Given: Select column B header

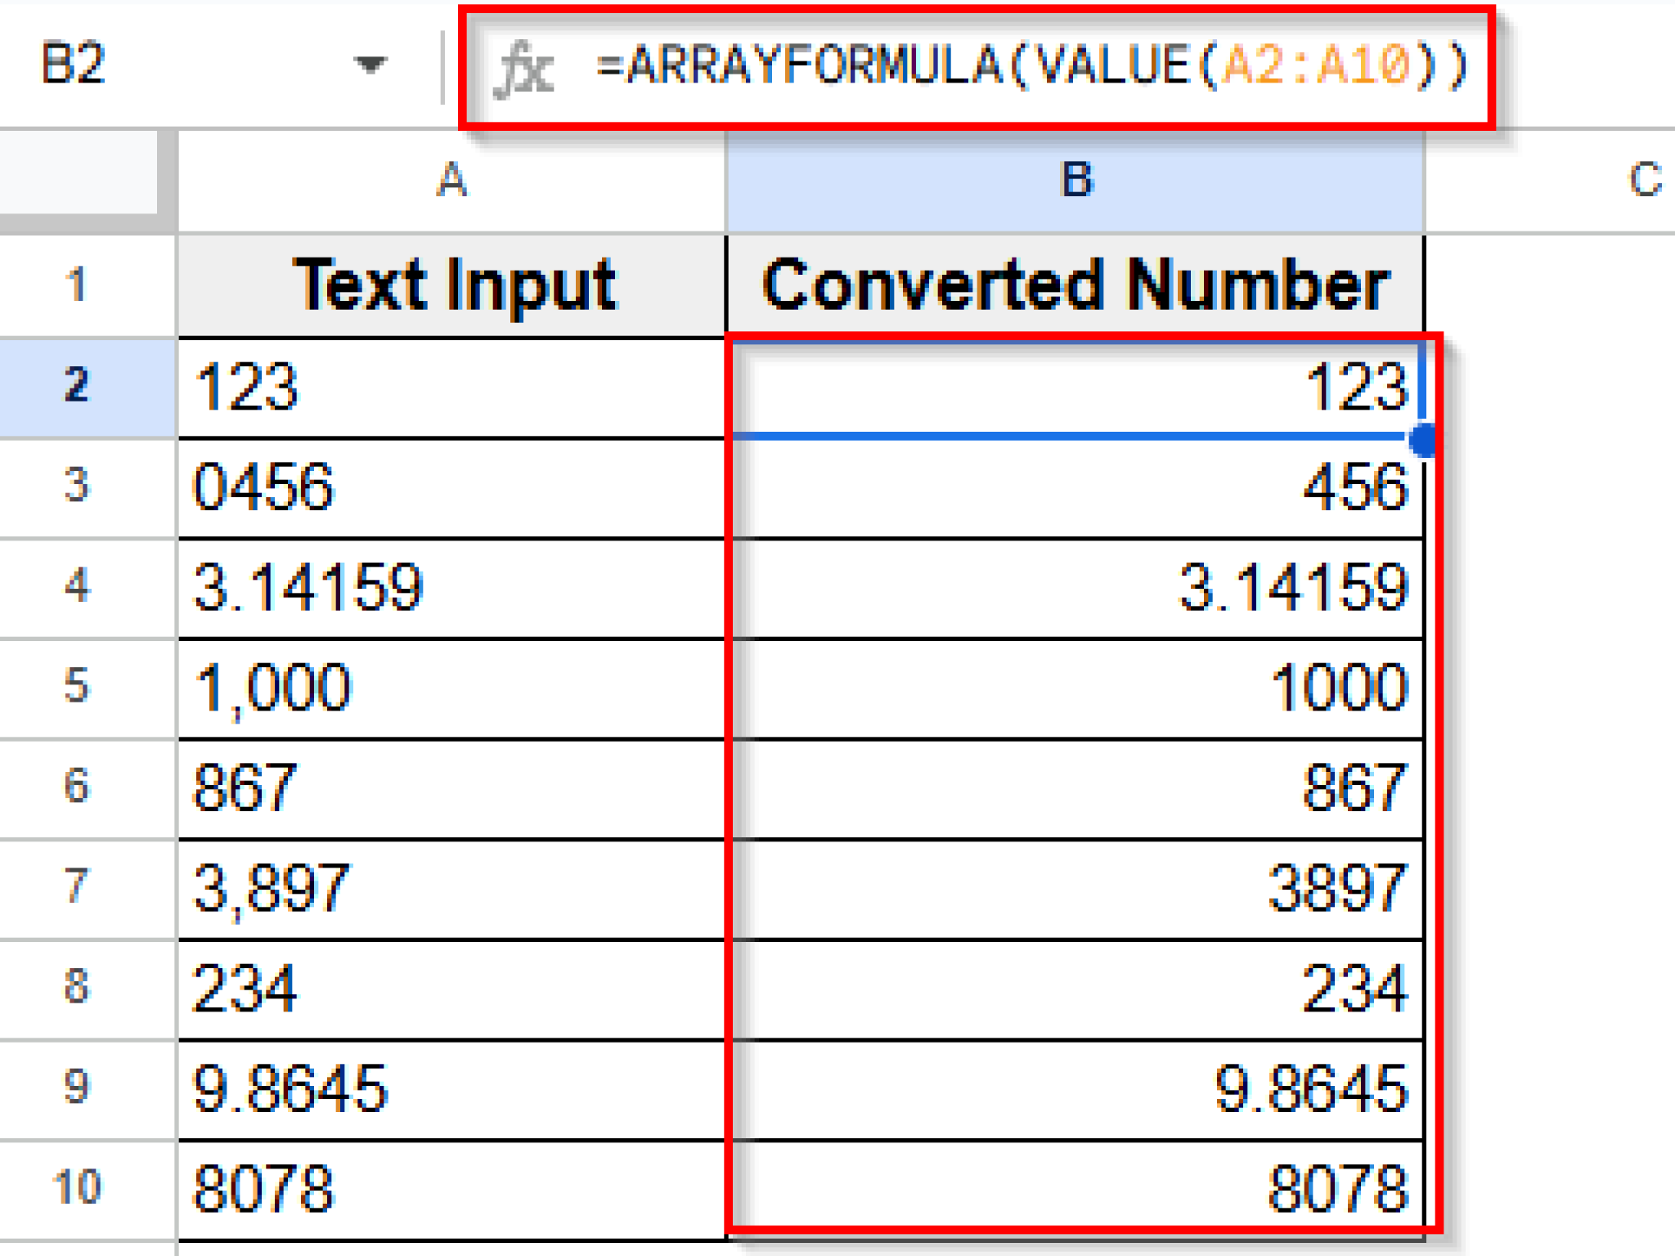Looking at the screenshot, I should [1075, 182].
